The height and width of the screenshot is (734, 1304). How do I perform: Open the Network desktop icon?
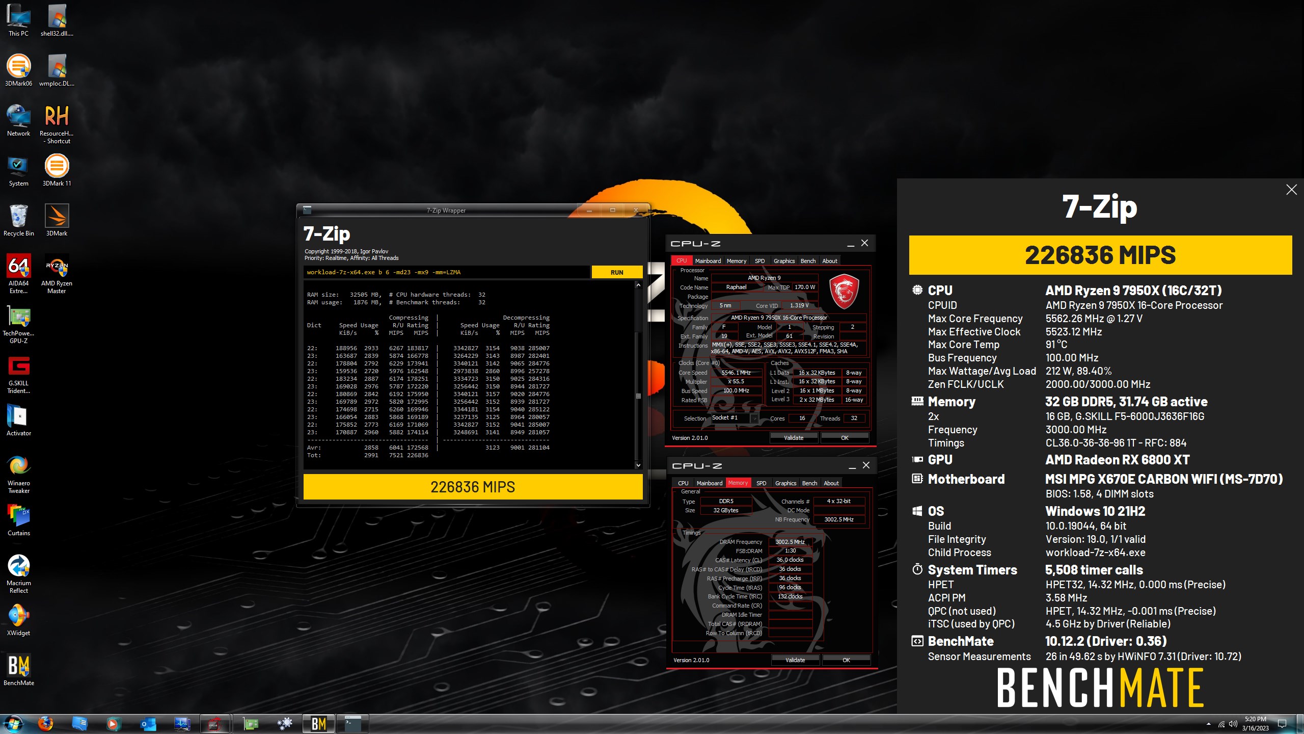coord(18,120)
